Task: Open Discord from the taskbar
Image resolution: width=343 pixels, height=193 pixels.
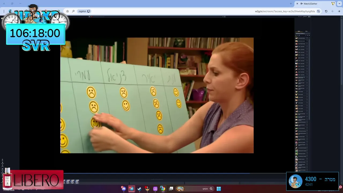Action: (x=124, y=189)
